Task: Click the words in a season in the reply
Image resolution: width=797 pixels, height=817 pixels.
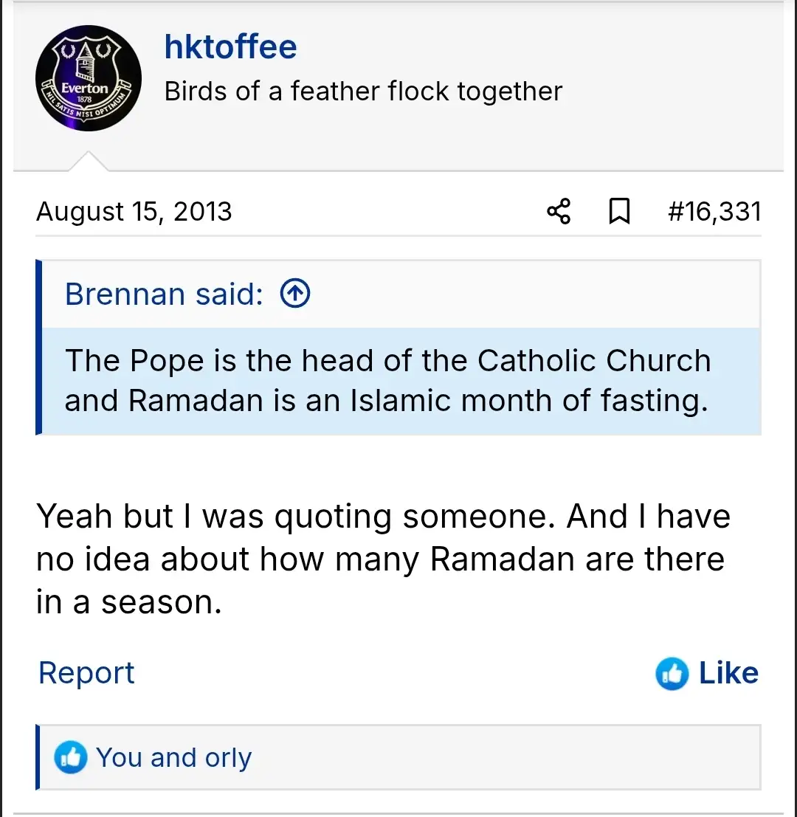Action: (x=129, y=602)
